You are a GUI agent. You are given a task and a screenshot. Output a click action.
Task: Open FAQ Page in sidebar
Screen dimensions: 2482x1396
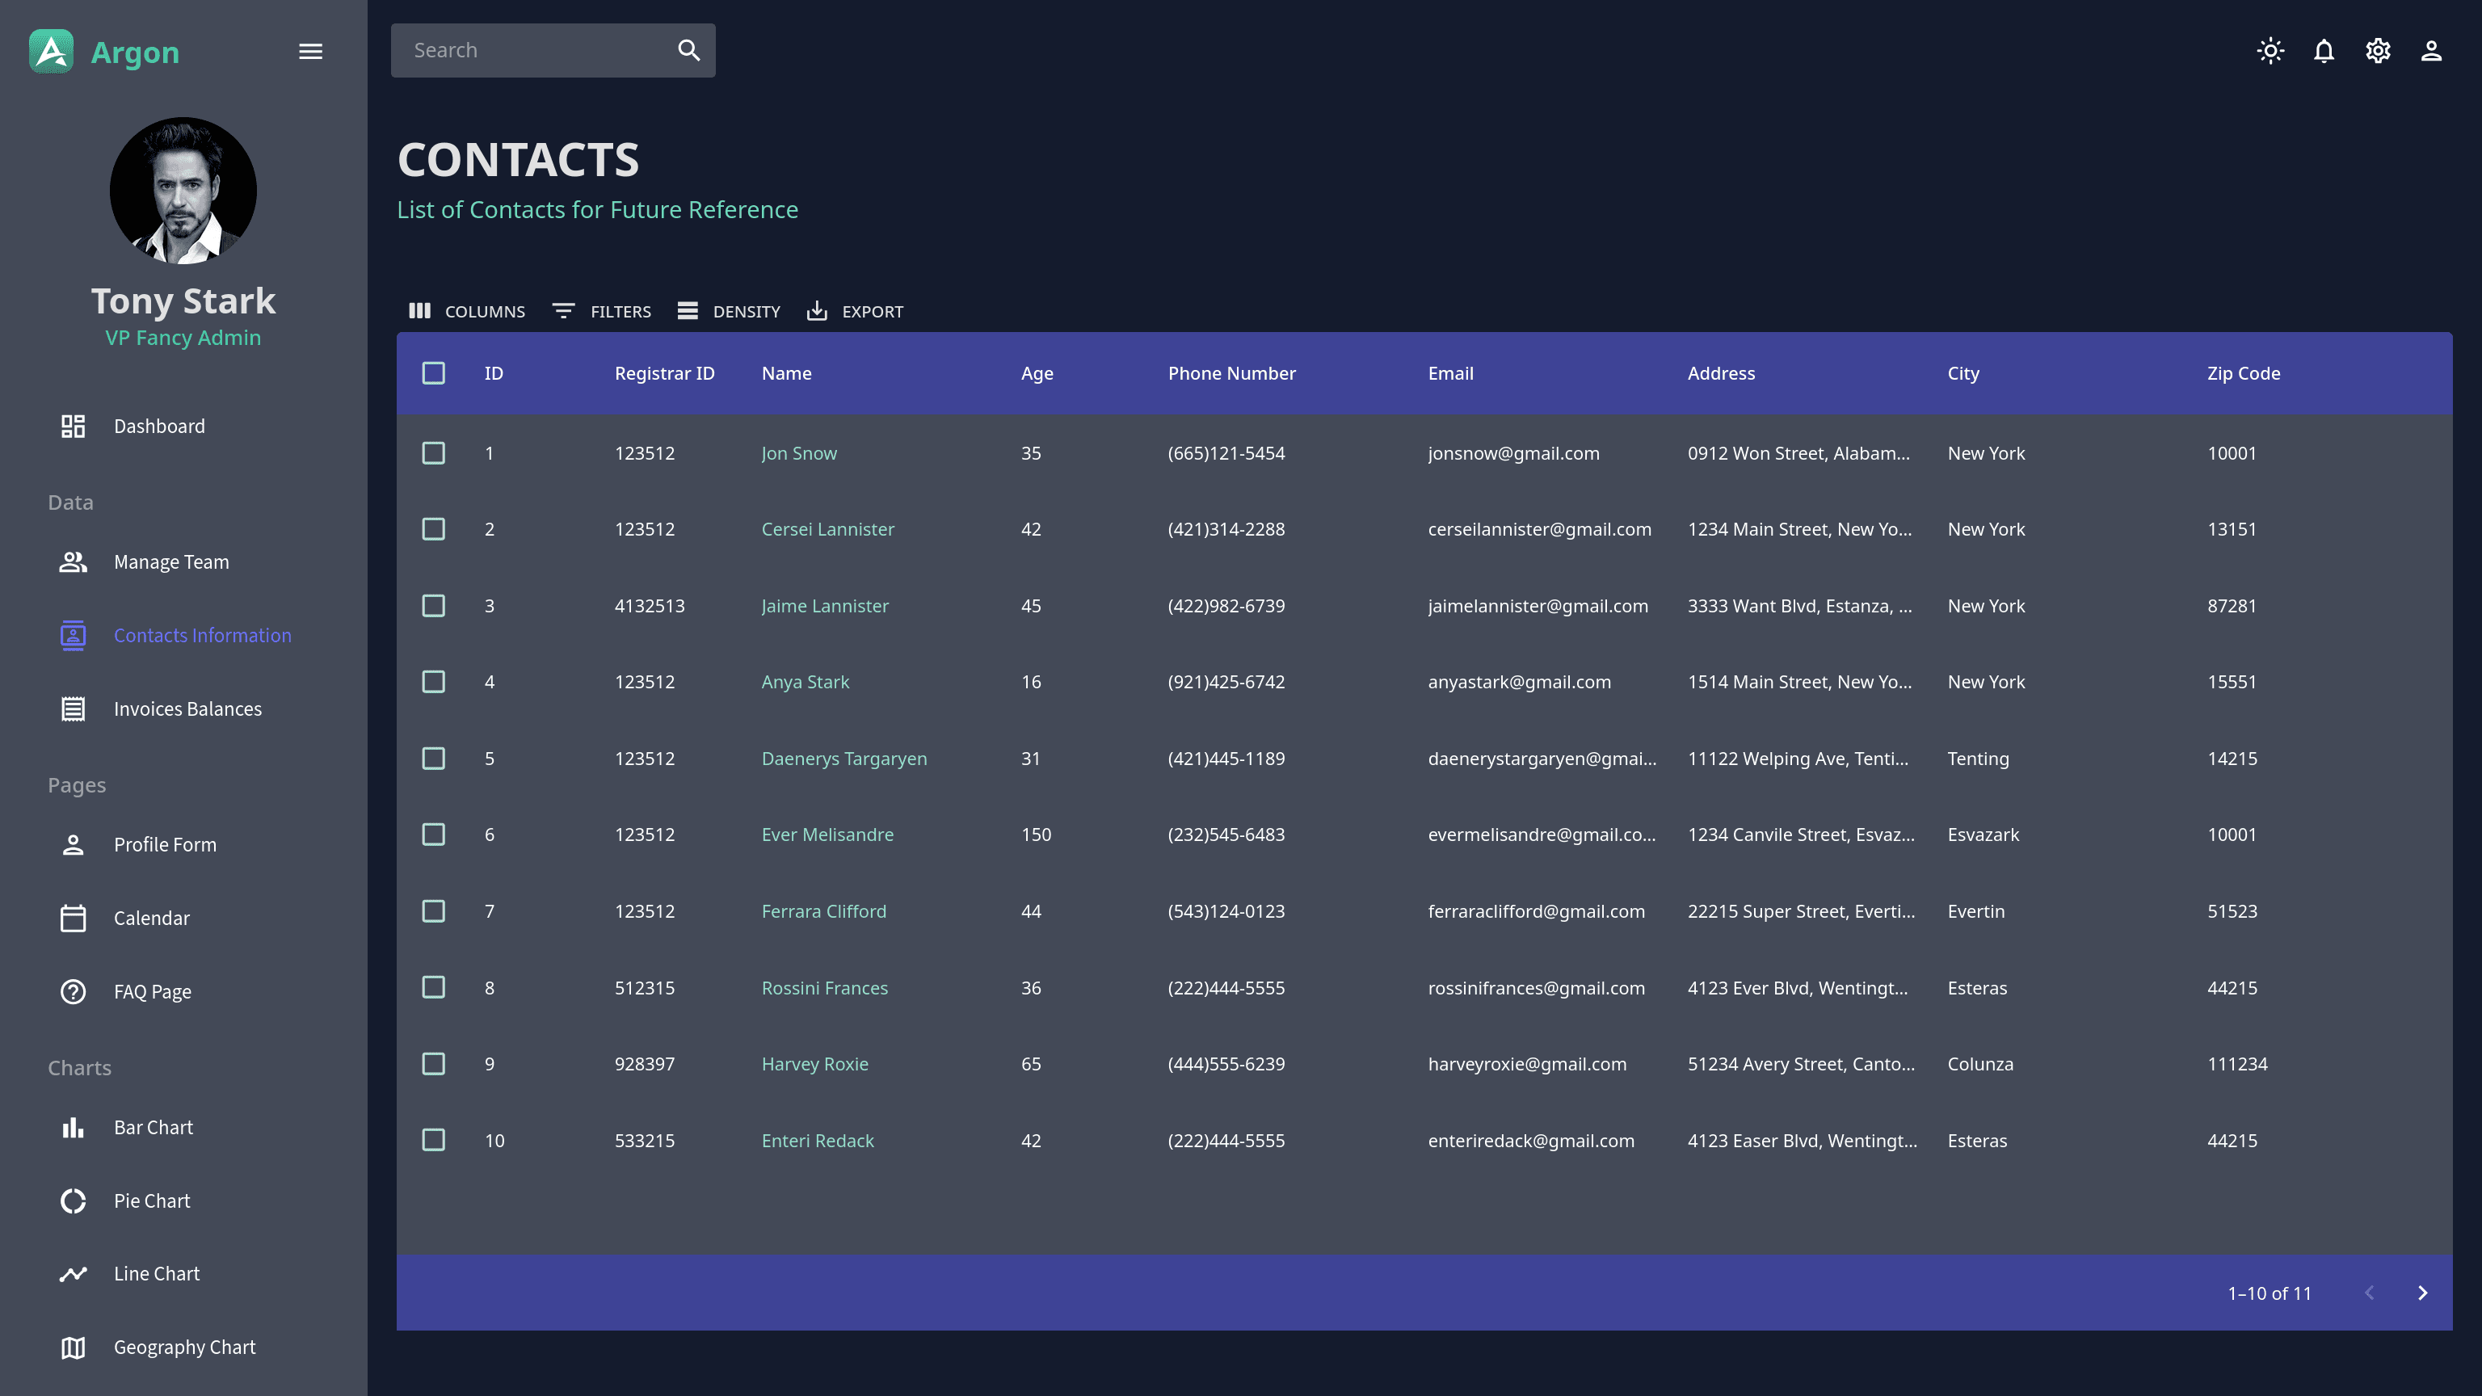pyautogui.click(x=152, y=991)
